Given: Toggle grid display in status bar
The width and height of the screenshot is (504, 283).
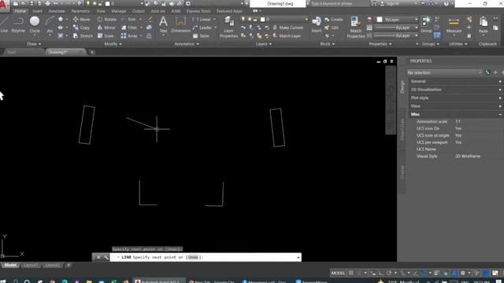Looking at the screenshot, I should point(351,273).
